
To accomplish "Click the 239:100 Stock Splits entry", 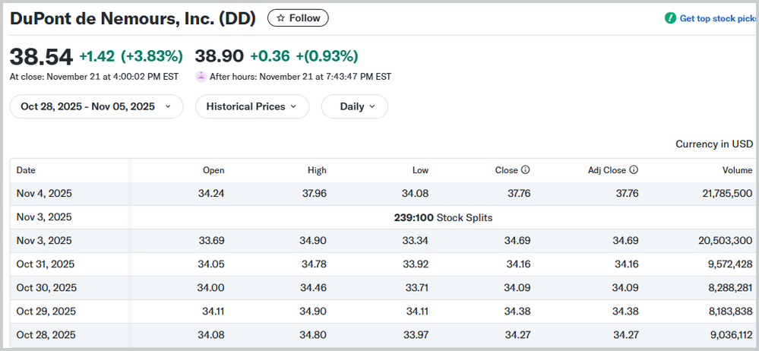I will pyautogui.click(x=443, y=217).
